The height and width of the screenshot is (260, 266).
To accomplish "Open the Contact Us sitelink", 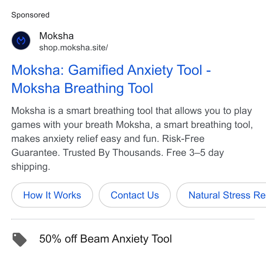I will coord(135,195).
